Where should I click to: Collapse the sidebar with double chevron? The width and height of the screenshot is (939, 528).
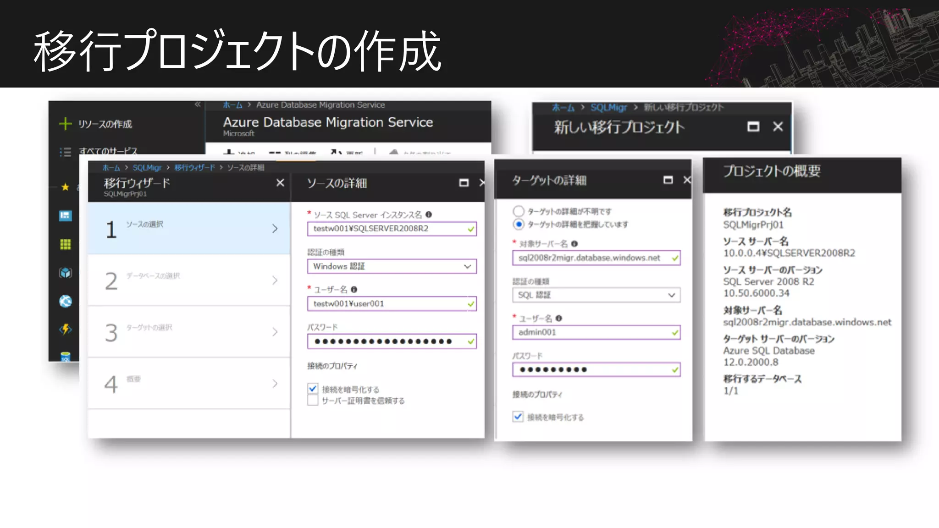[x=198, y=104]
